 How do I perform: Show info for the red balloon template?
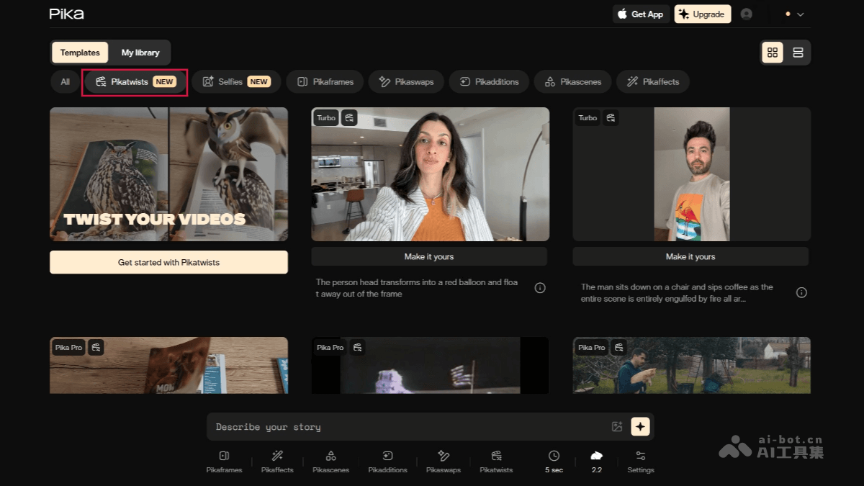(x=540, y=288)
